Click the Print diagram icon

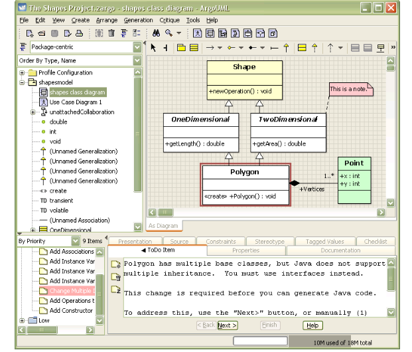[80, 33]
